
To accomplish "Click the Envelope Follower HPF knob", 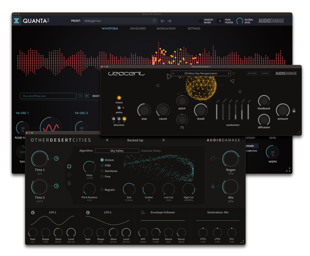I will click(143, 232).
